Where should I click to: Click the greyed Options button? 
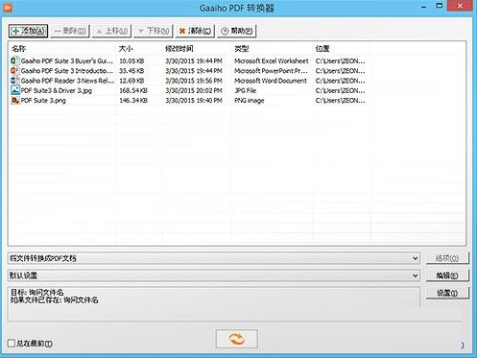pos(447,258)
